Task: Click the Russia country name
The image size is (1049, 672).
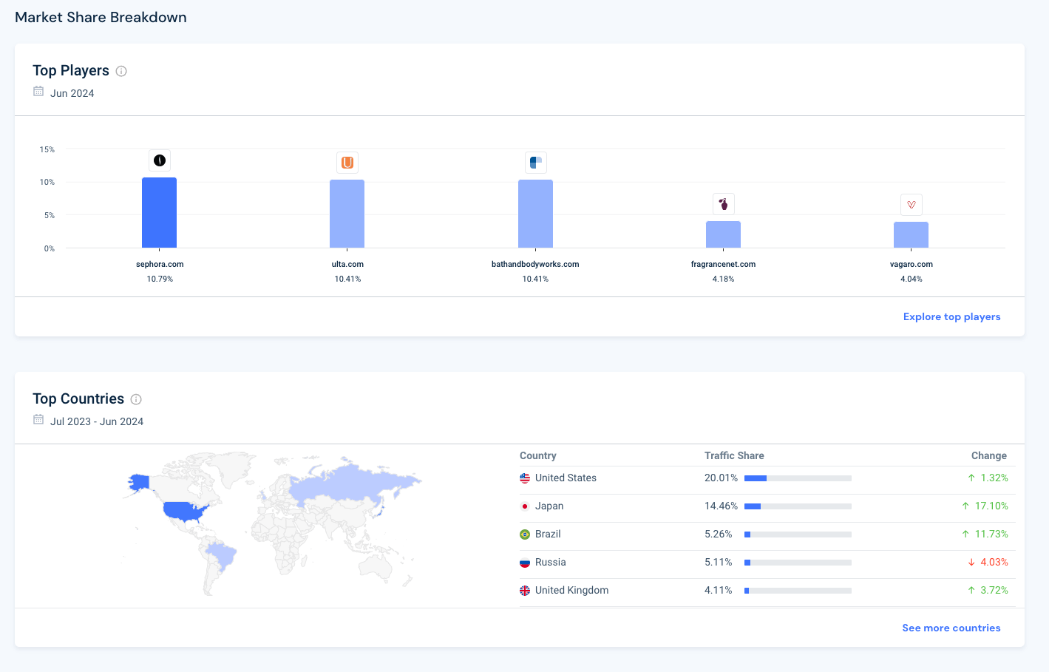Action: point(551,563)
